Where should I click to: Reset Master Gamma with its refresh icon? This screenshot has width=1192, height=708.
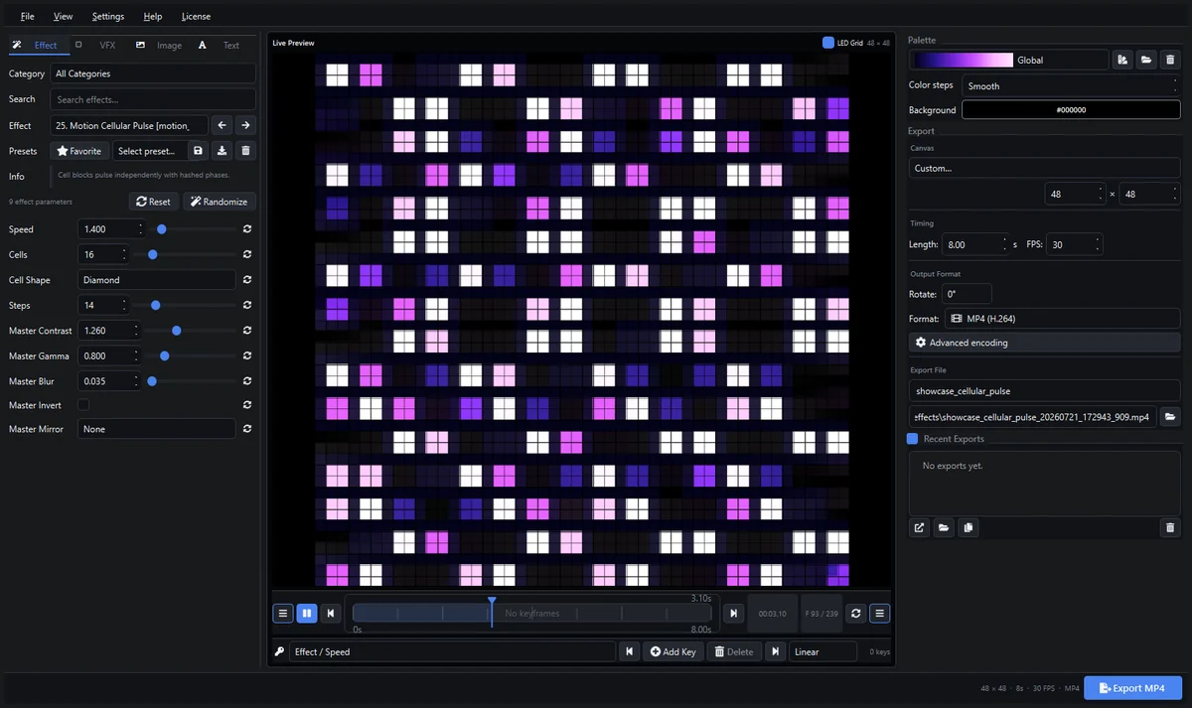tap(246, 355)
